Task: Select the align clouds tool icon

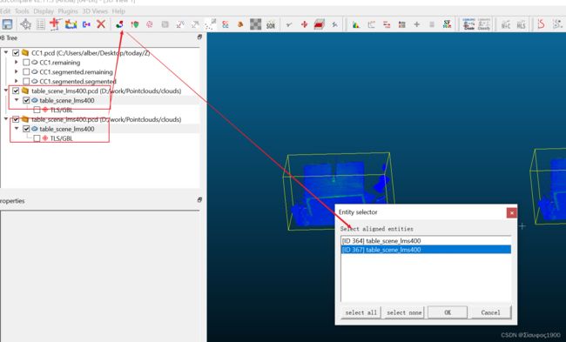Action: pos(119,24)
